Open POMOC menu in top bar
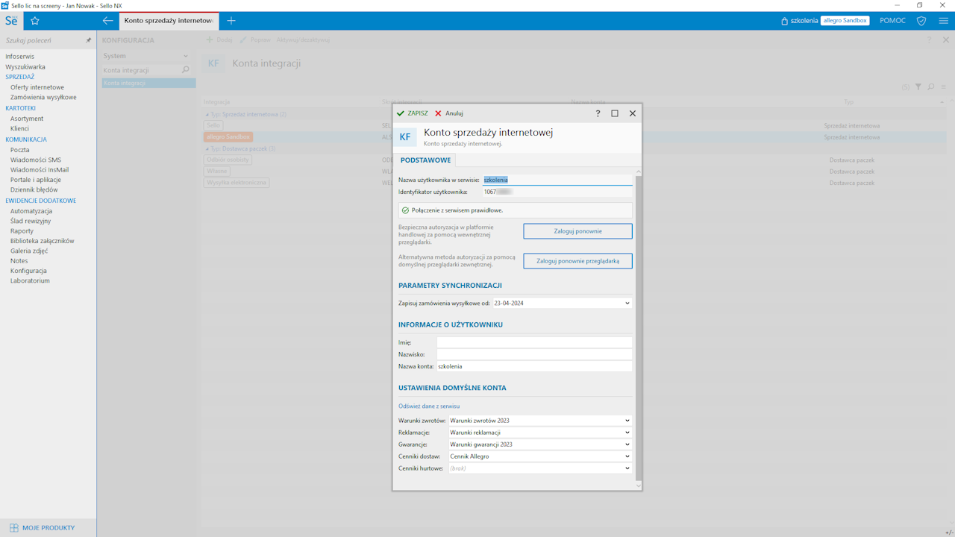Screen dimensions: 955x537 (892, 21)
